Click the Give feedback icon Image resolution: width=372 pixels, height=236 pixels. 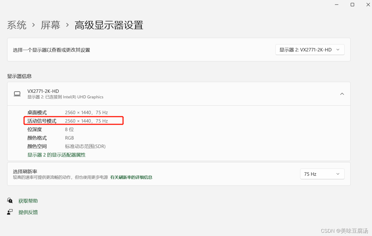tap(10, 212)
